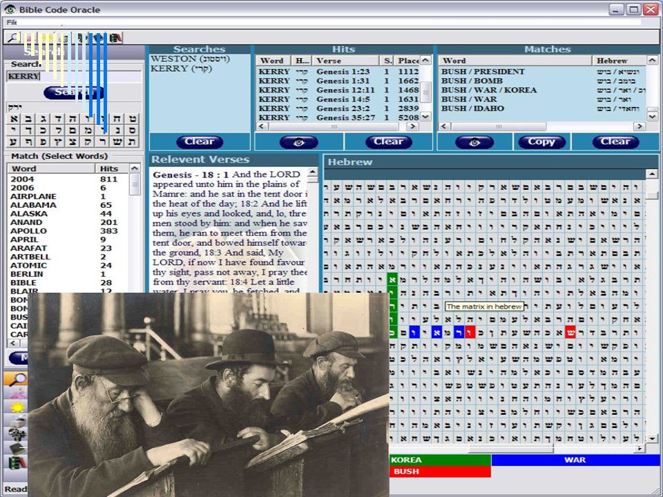Click the ק Hebrew letter key
Image resolution: width=663 pixels, height=497 pixels.
click(x=88, y=142)
